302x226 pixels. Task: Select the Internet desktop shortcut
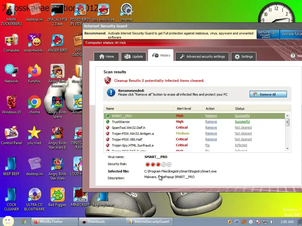pyautogui.click(x=126, y=12)
